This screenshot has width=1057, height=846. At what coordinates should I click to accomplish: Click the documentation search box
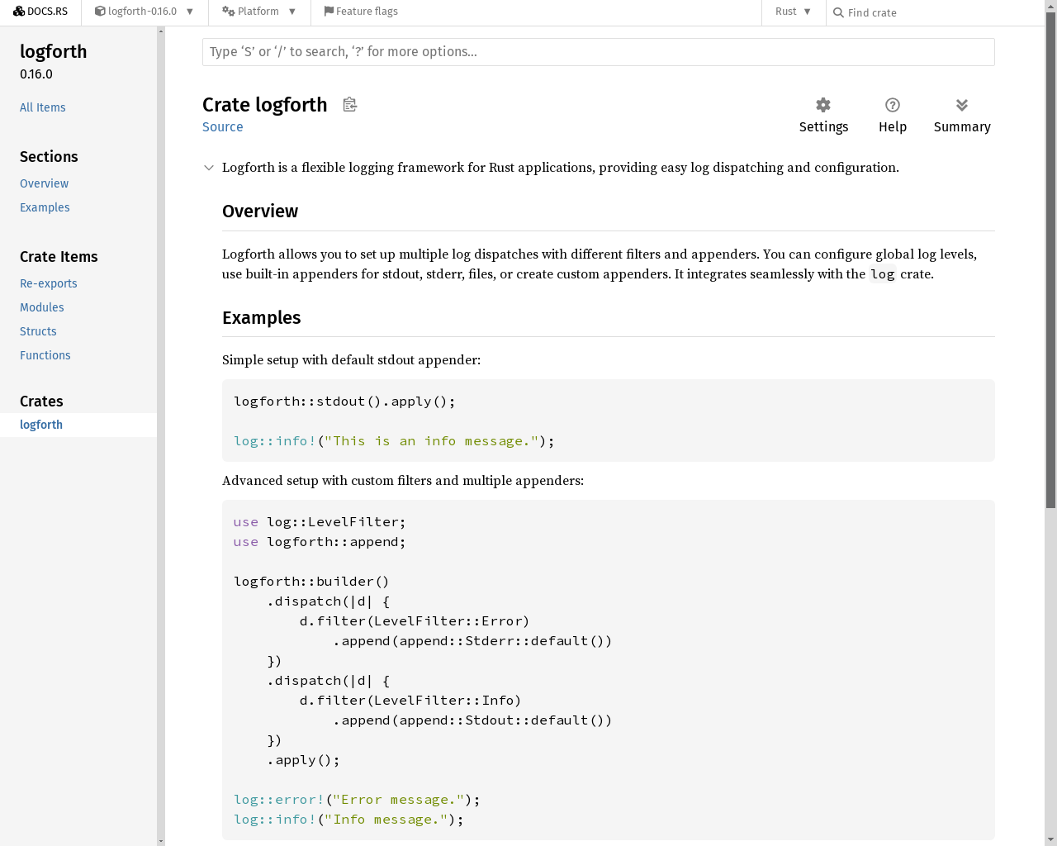tap(599, 52)
